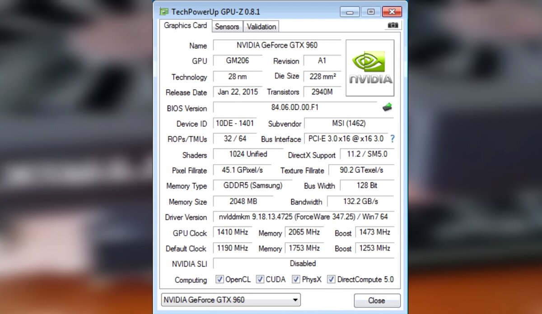The height and width of the screenshot is (314, 542).
Task: Minimize the GPU-Z window
Action: coord(350,12)
